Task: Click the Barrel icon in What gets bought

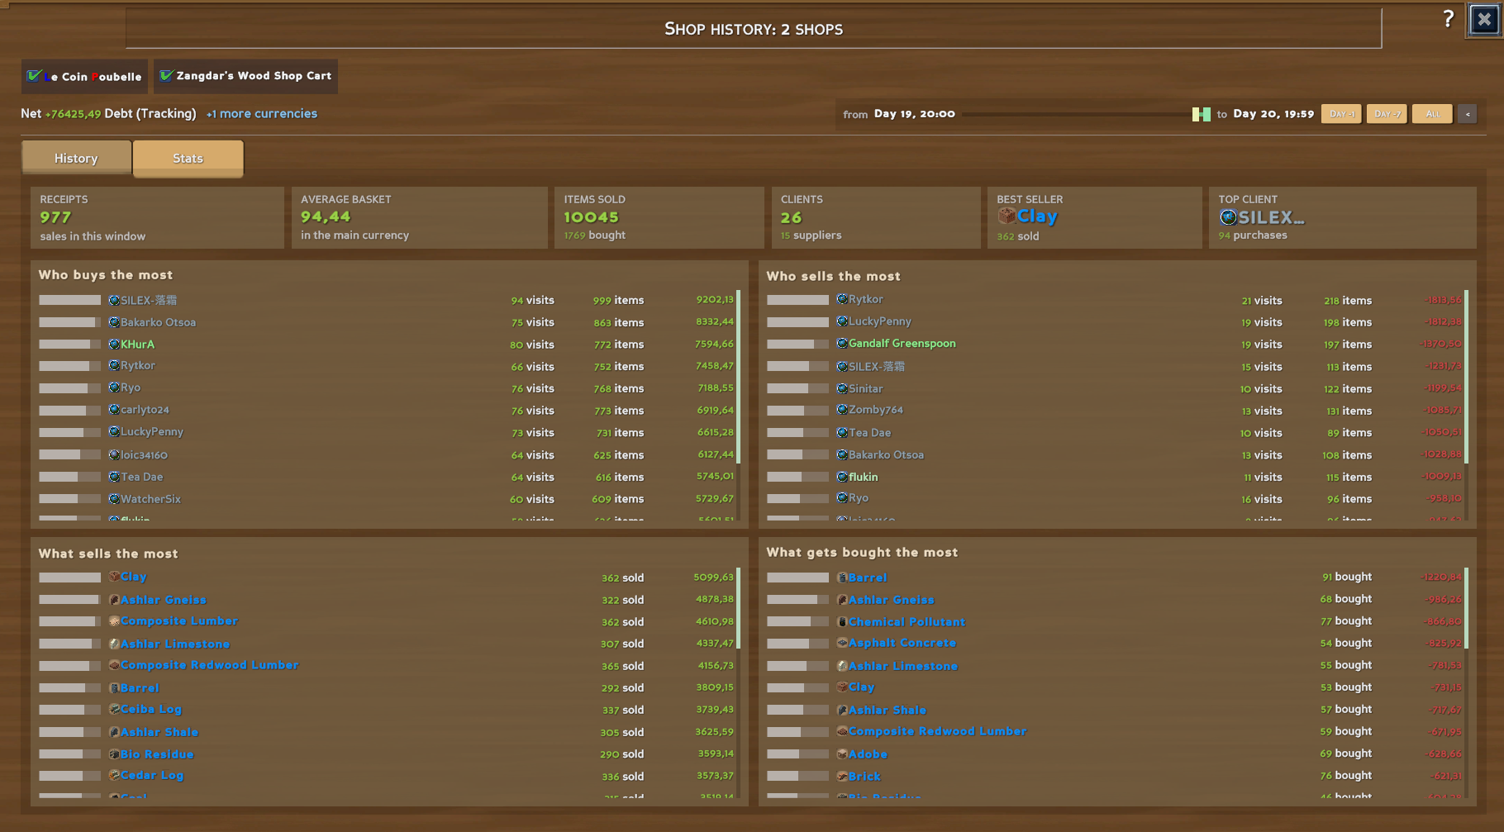Action: (842, 578)
